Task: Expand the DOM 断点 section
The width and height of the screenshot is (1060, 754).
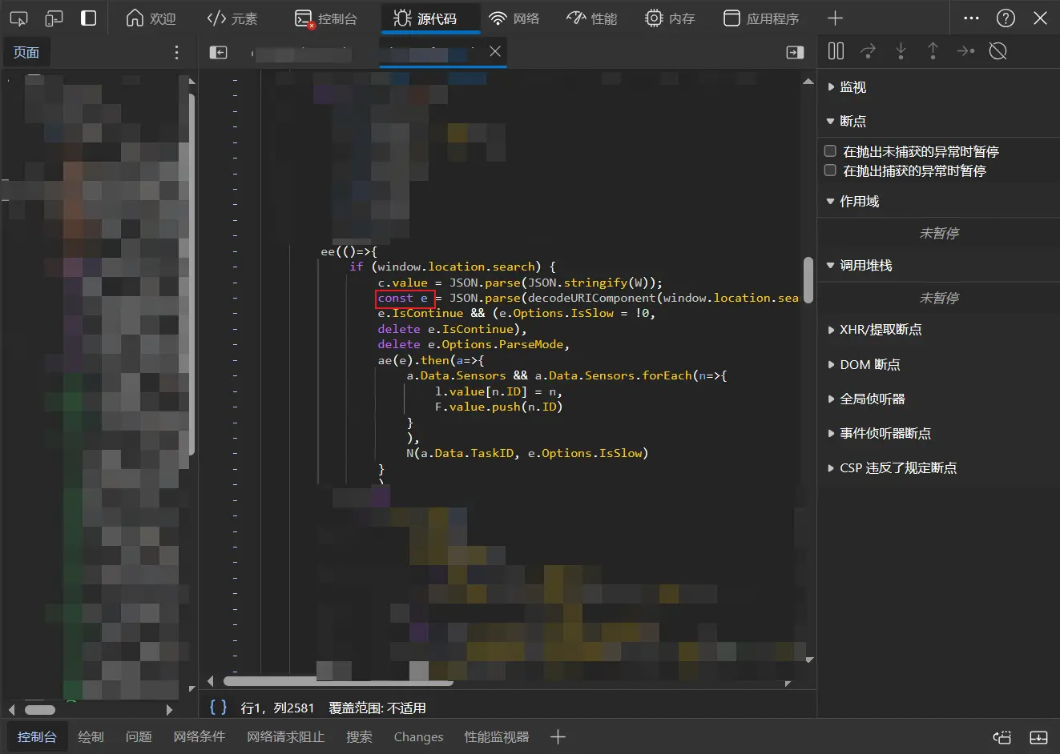Action: pos(869,365)
